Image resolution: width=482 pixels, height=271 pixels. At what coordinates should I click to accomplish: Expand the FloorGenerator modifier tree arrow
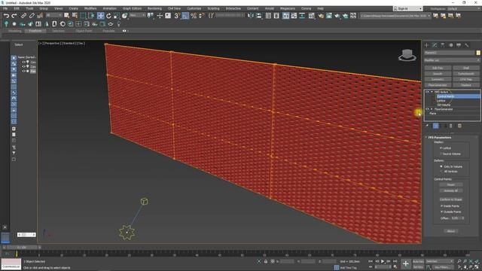pos(432,109)
